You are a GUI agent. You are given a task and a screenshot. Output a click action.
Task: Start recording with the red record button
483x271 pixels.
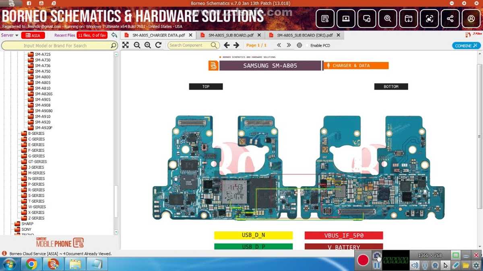pyautogui.click(x=363, y=260)
